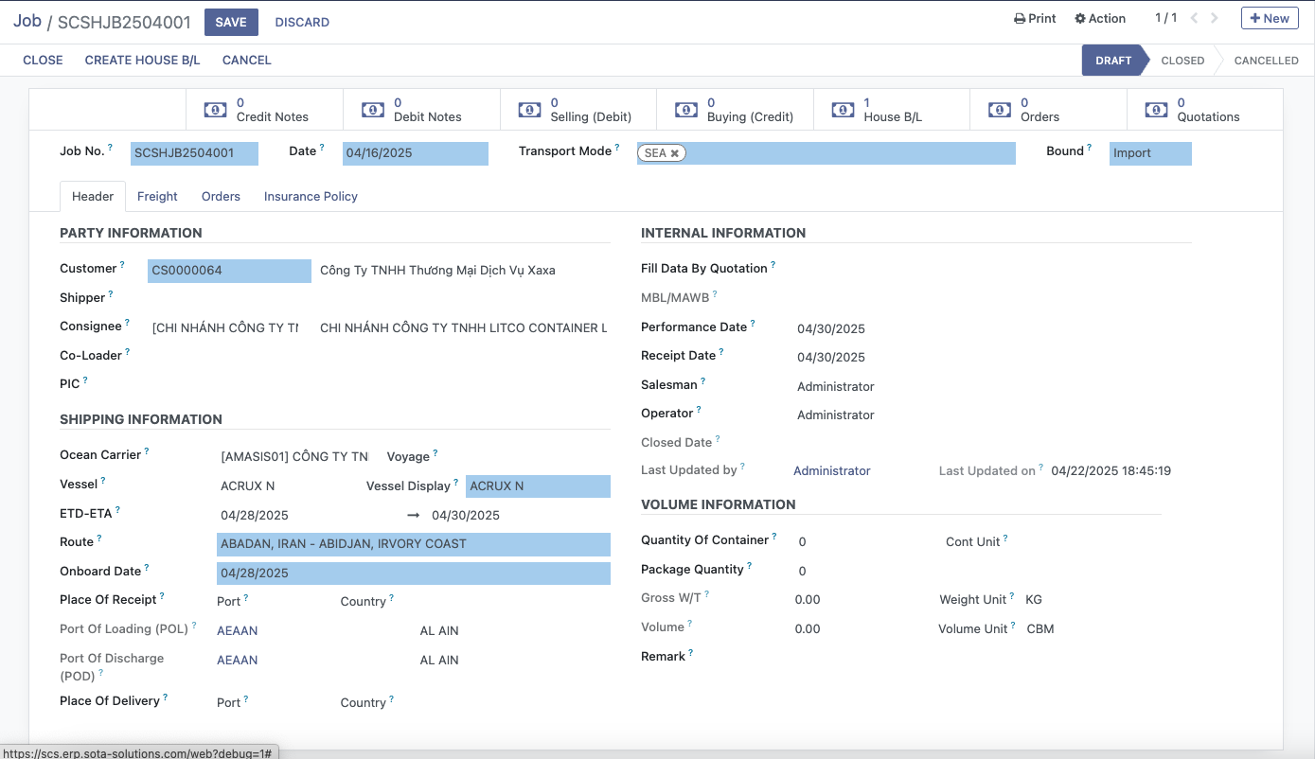The width and height of the screenshot is (1315, 759).
Task: Open the Customer field CS0000064 dropdown
Action: pos(229,271)
